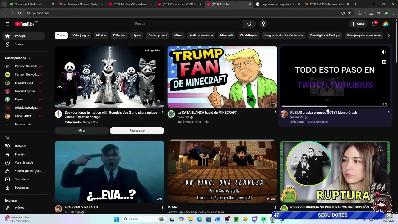Image resolution: width=398 pixels, height=224 pixels.
Task: Select the Música filter chip
Action: coord(101,35)
